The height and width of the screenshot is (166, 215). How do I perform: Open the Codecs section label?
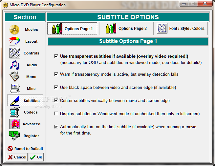pos(31,112)
